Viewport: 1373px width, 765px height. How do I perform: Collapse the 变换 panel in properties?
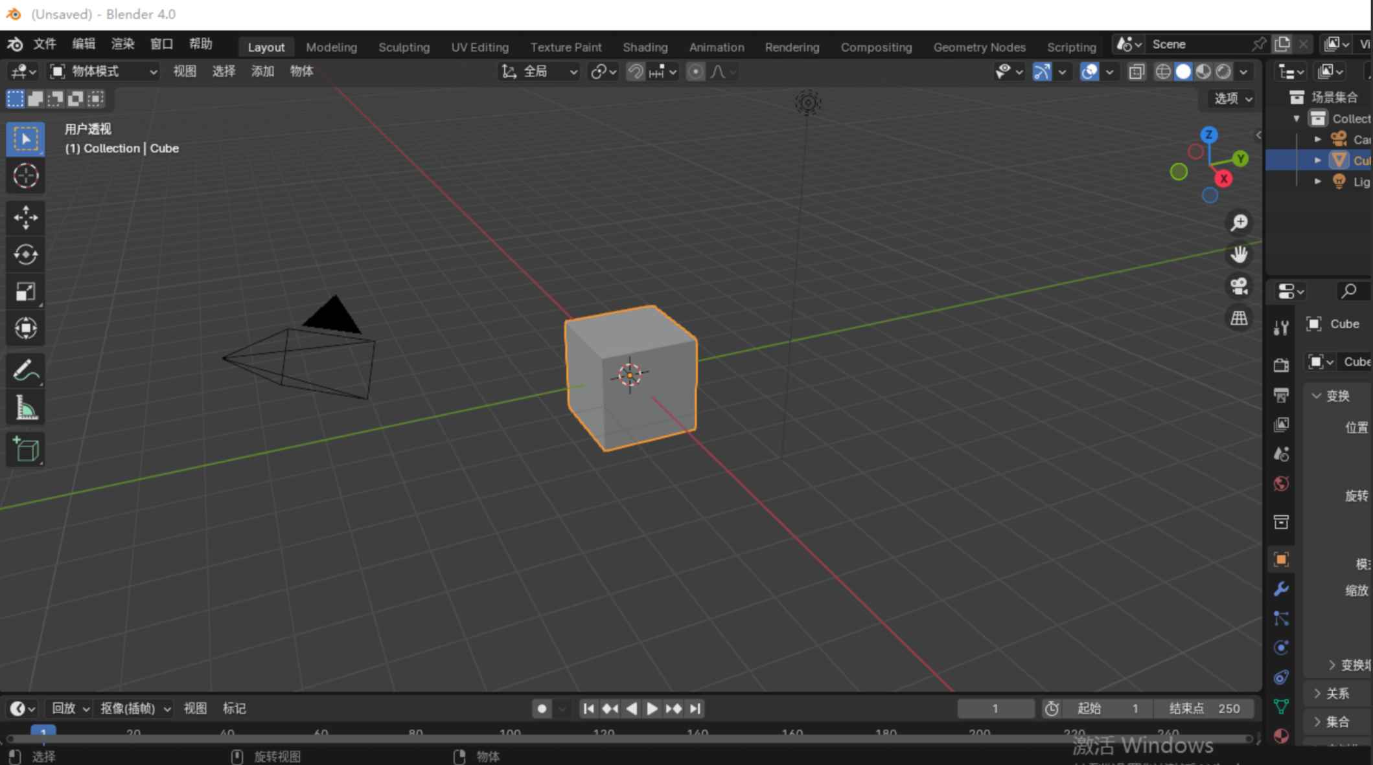coord(1336,395)
